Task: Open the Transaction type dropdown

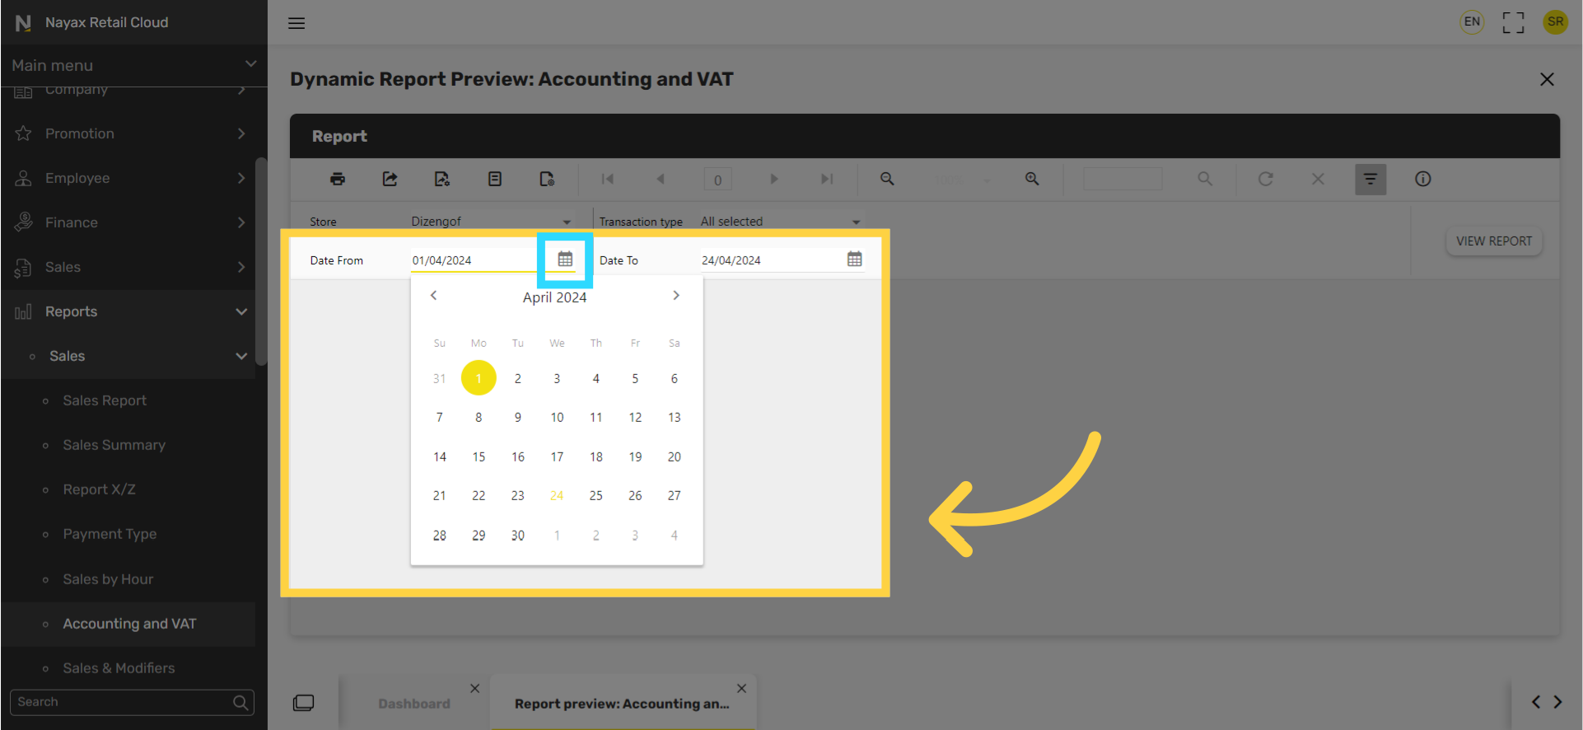Action: click(x=779, y=222)
